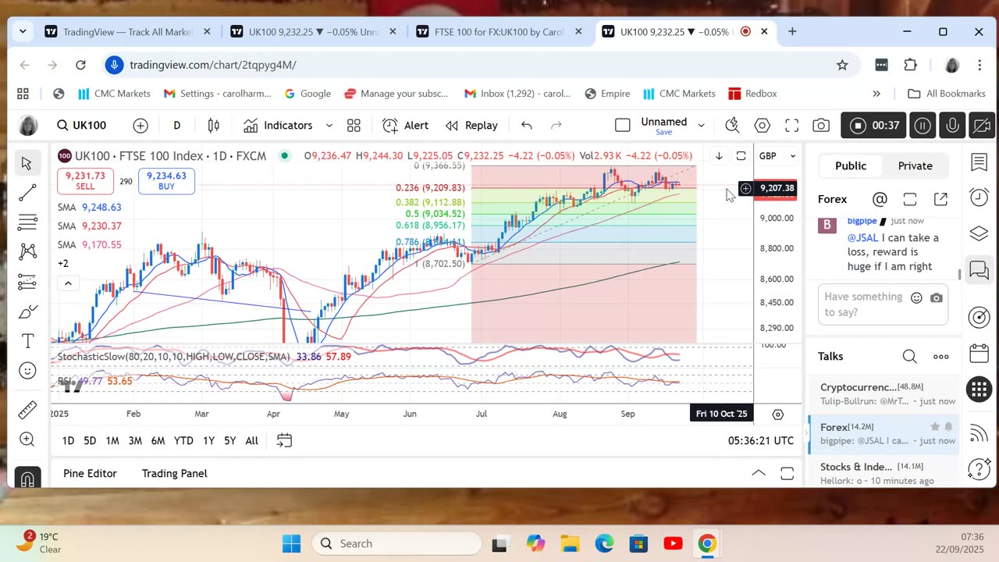
Task: Undo the last chart action
Action: click(527, 126)
